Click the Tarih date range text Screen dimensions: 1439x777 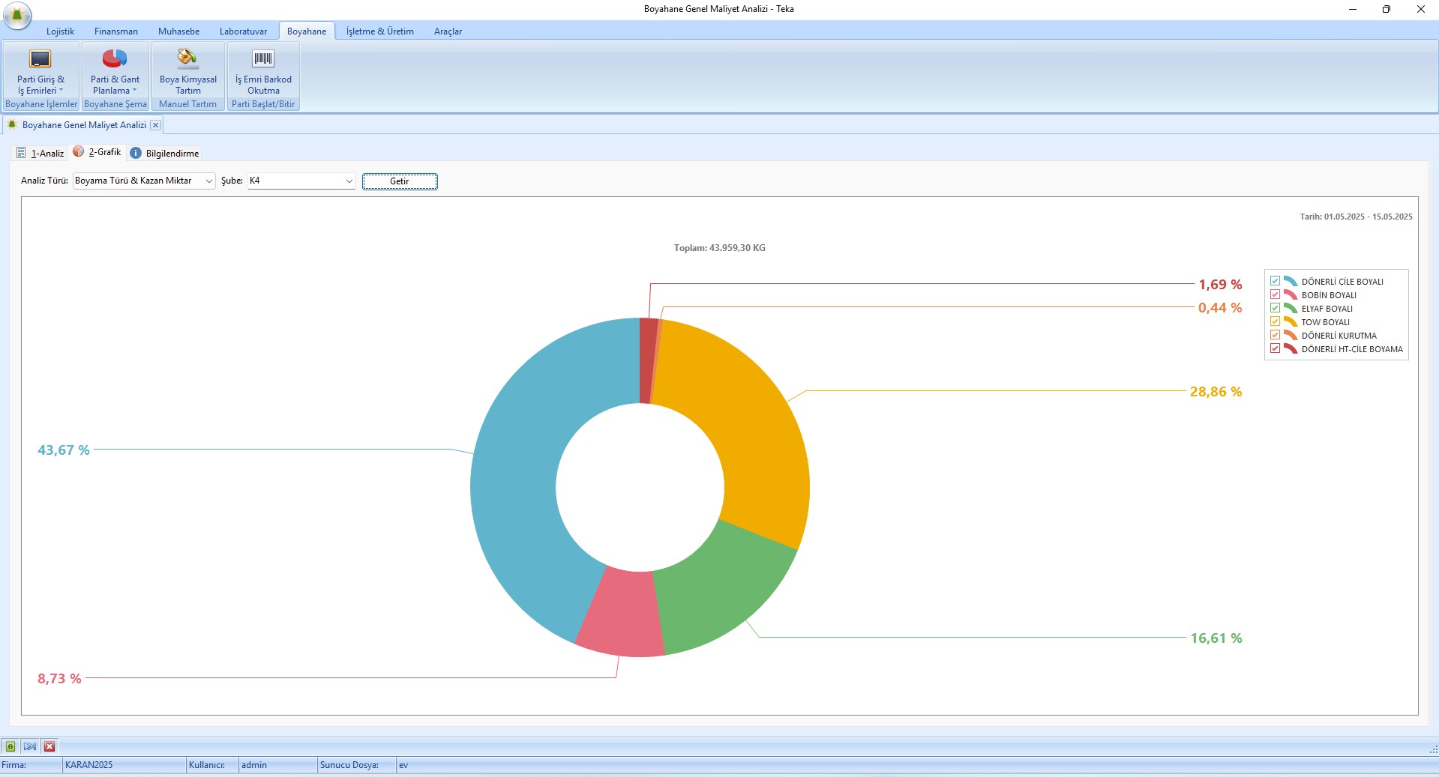pos(1356,217)
